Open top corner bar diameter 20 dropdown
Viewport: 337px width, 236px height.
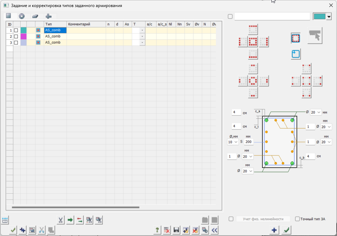coord(319,112)
